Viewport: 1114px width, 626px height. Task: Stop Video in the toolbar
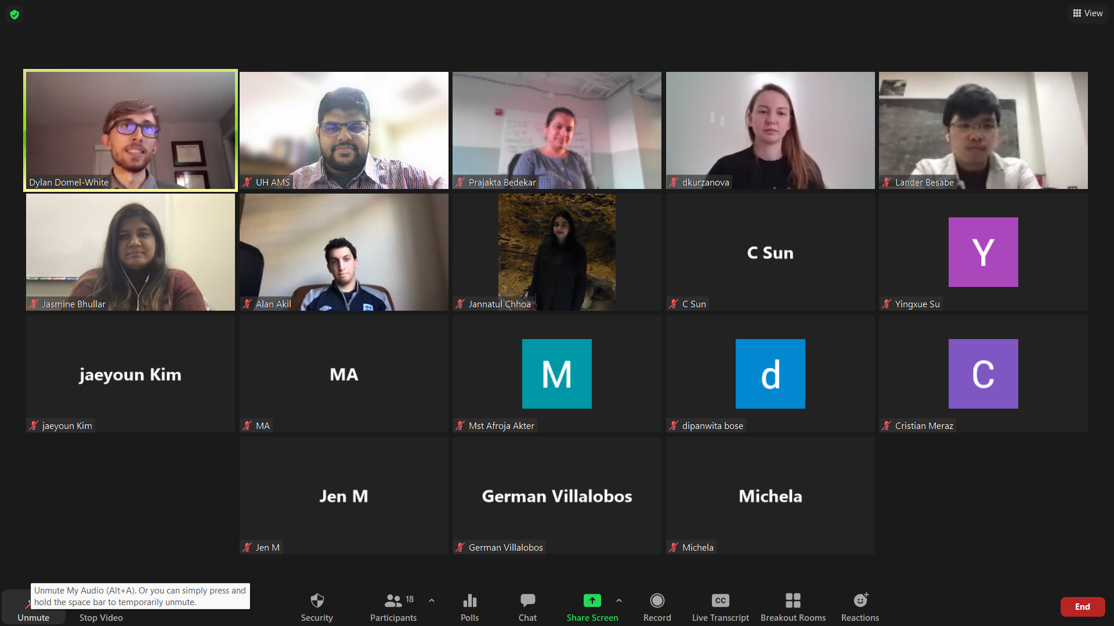tap(101, 617)
